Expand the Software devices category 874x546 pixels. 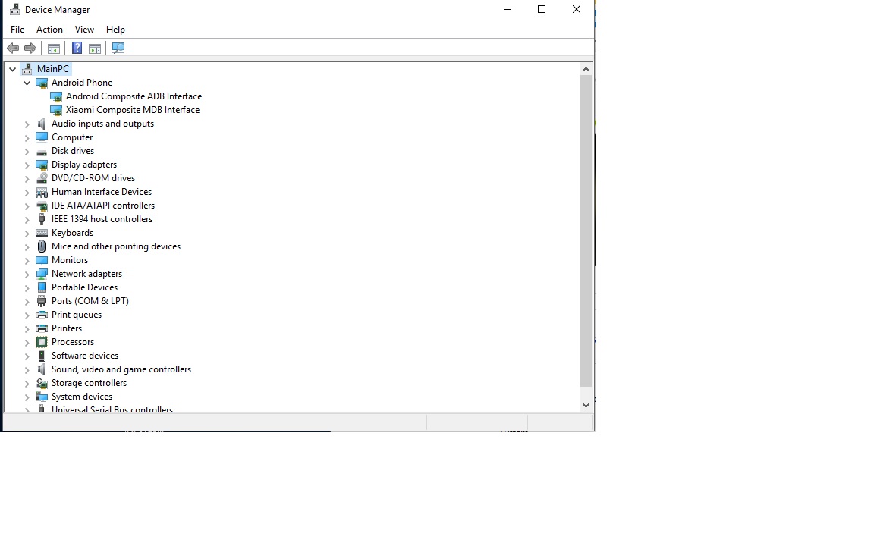[27, 356]
